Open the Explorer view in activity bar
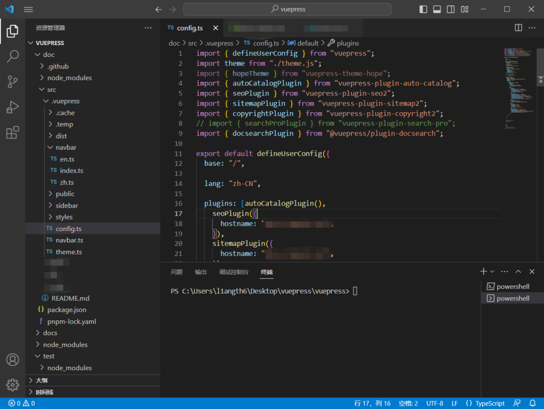The width and height of the screenshot is (544, 409). (13, 31)
